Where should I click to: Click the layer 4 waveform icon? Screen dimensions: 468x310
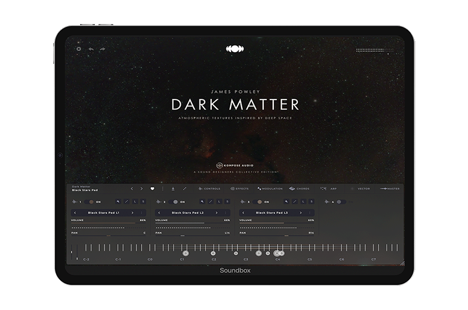[x=327, y=202]
